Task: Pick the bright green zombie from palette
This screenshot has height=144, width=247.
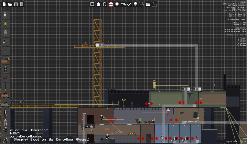Action: (x=6, y=24)
